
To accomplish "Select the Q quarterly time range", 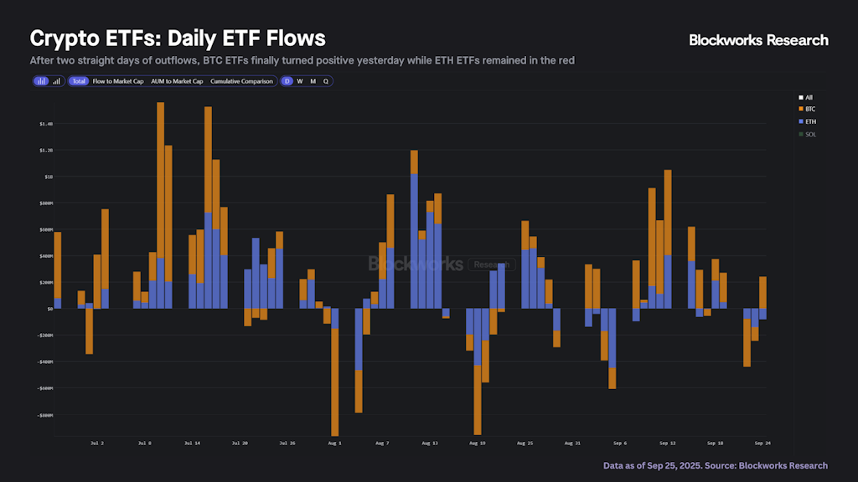I will pyautogui.click(x=326, y=81).
